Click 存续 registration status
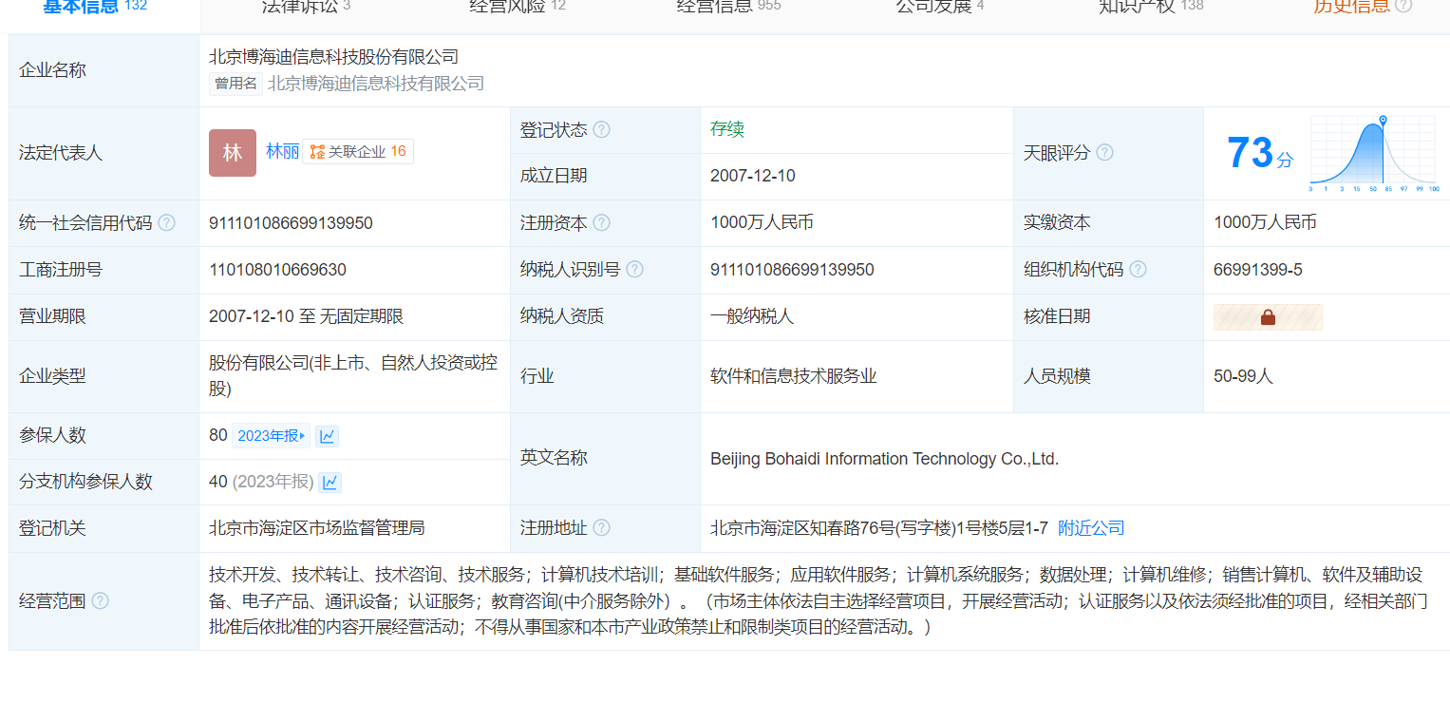The image size is (1450, 703). coord(727,129)
